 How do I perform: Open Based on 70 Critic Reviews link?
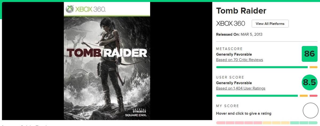click(239, 60)
